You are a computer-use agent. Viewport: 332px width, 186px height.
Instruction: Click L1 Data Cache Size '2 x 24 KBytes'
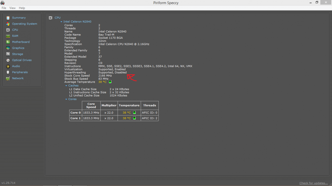tap(119, 89)
